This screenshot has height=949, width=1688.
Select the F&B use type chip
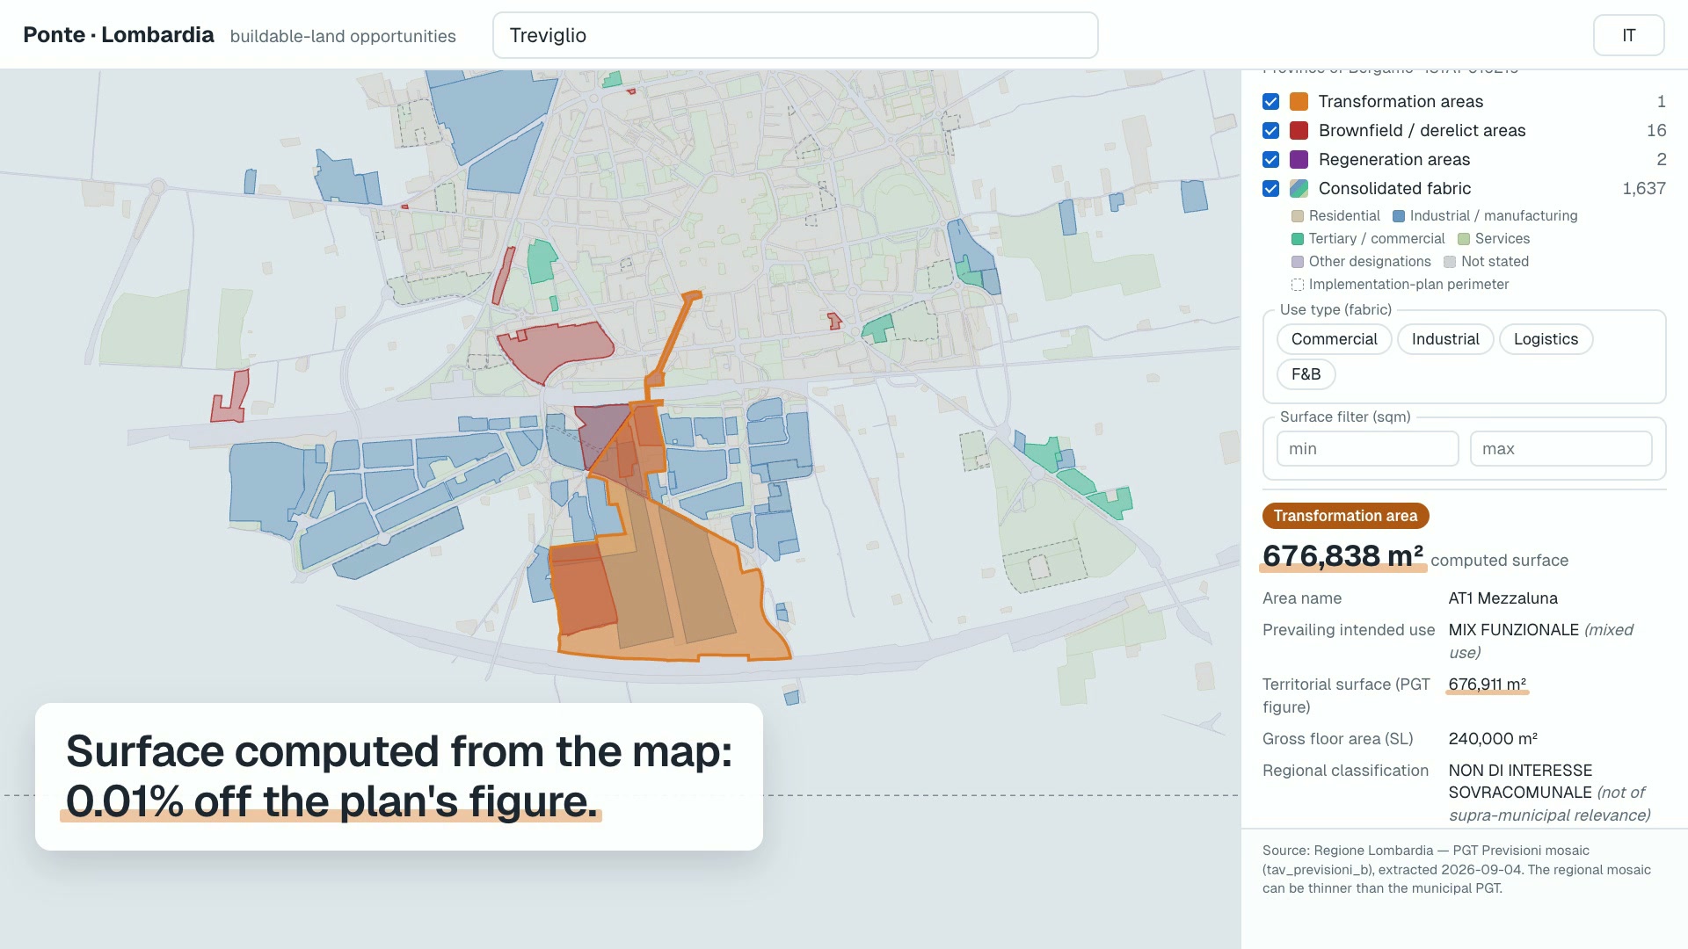click(x=1306, y=374)
